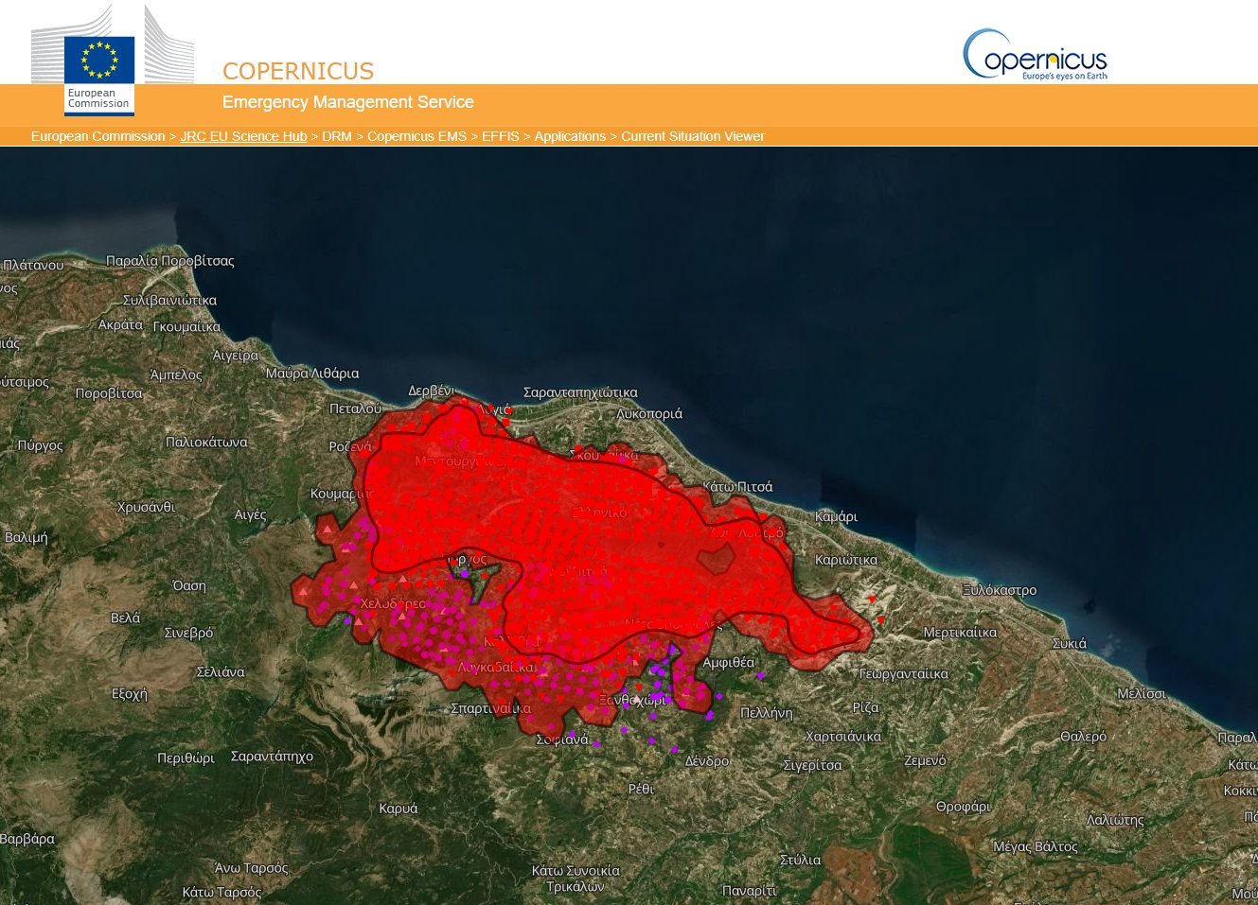The width and height of the screenshot is (1258, 905).
Task: Select the Πεταλού map label
Action: (355, 409)
